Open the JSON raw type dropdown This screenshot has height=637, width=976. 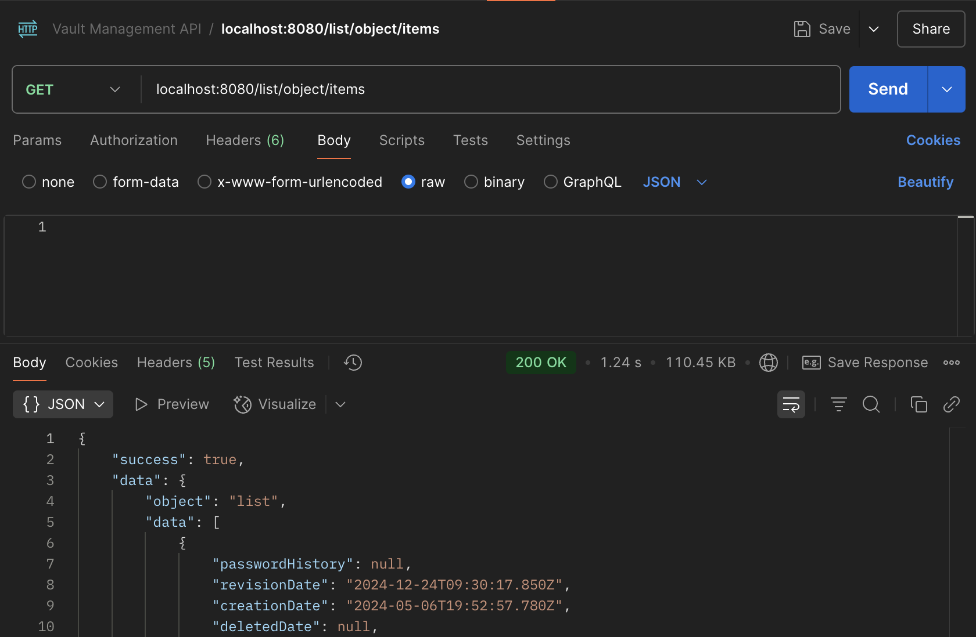[x=675, y=182]
